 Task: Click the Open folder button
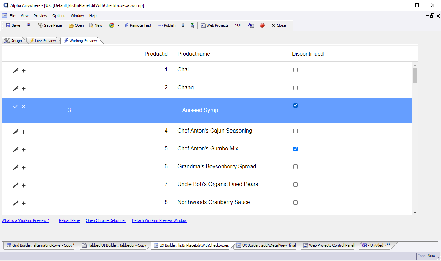tap(76, 25)
